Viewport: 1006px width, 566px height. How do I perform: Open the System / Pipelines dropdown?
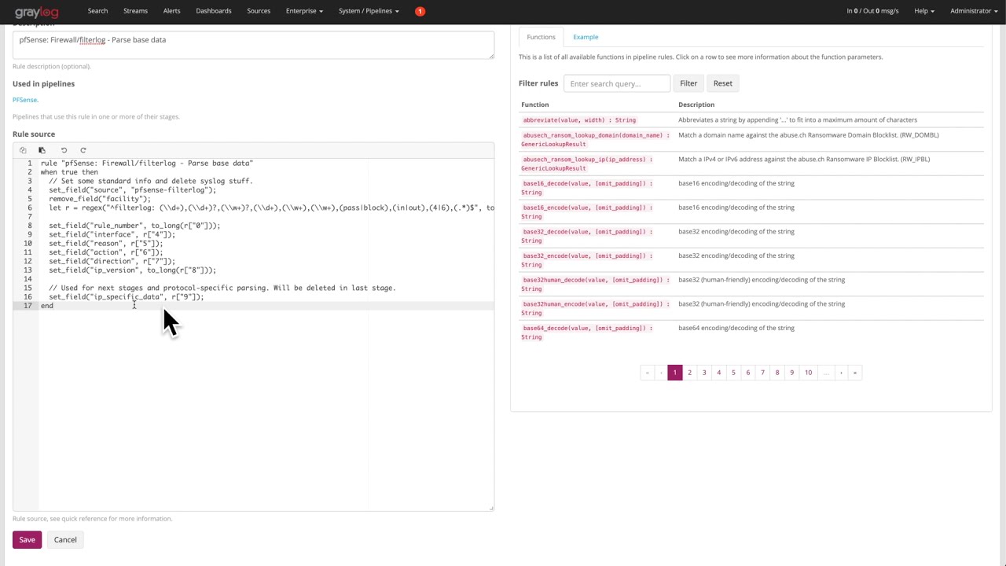point(369,11)
